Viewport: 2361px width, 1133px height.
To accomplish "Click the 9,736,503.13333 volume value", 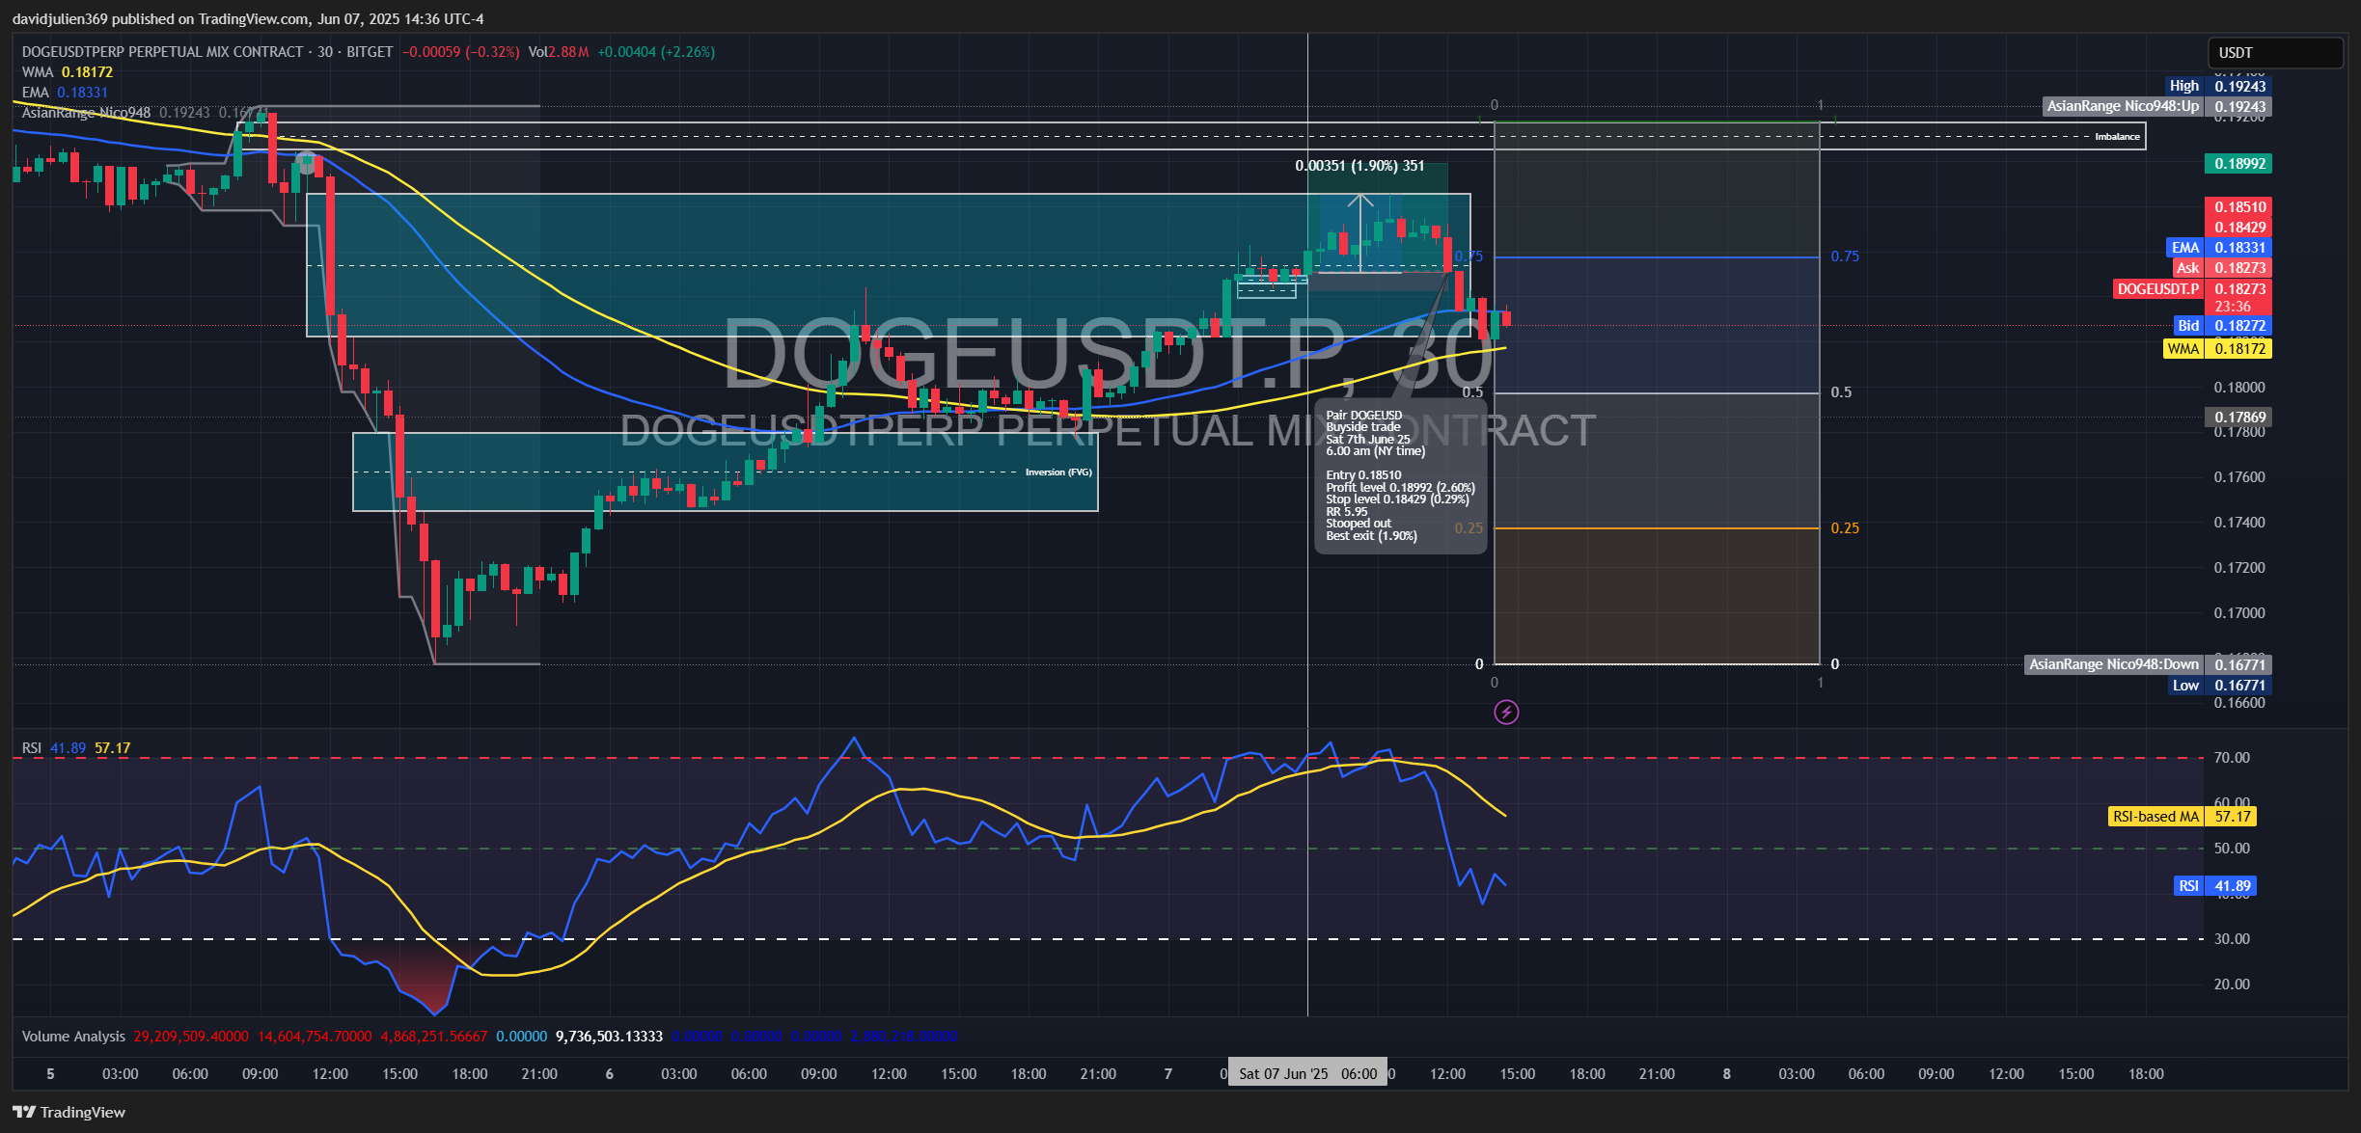I will click(x=609, y=1037).
